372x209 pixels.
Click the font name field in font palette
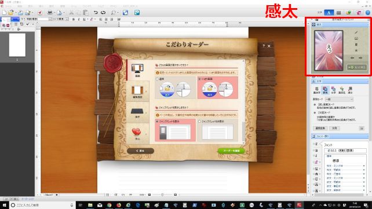[x=345, y=151]
